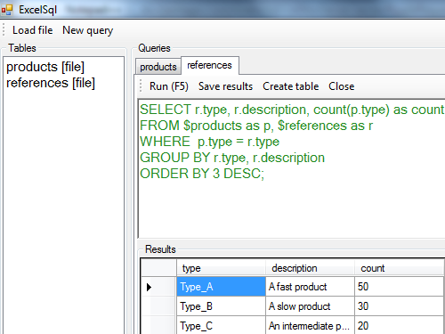Viewport: 445px width, 334px height.
Task: Click the 'An intermediate p...' description cell
Action: [310, 325]
